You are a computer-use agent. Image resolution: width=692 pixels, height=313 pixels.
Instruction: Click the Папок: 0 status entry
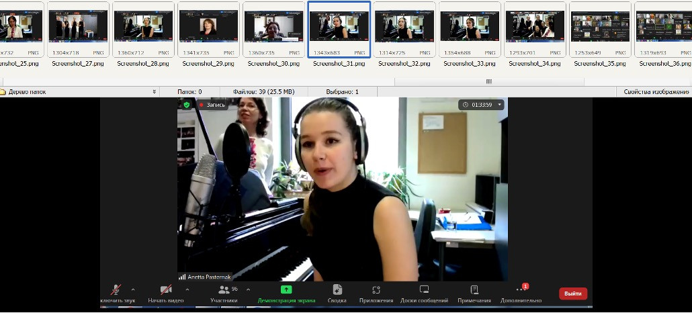pyautogui.click(x=189, y=92)
